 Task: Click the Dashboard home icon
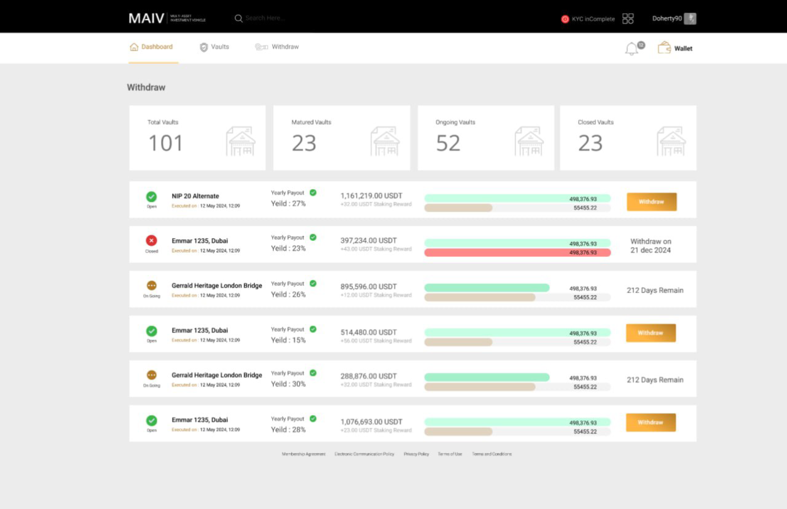tap(134, 47)
